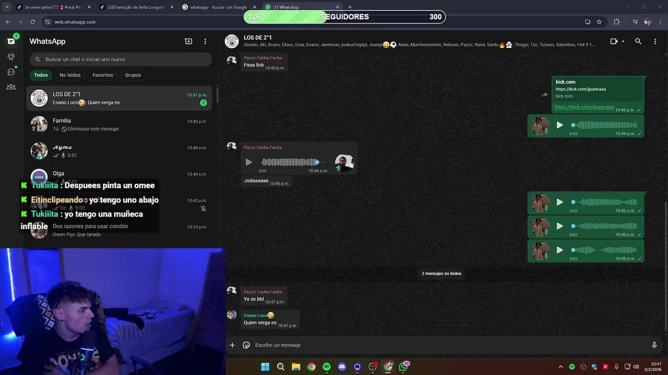Open the conversation three-dot menu

coord(655,41)
